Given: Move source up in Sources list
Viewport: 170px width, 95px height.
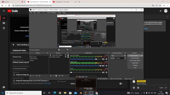Looking at the screenshot, I should pos(59,76).
